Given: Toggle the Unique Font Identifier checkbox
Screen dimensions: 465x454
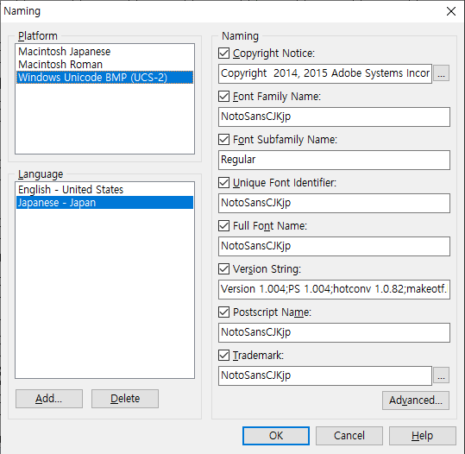Looking at the screenshot, I should [x=224, y=183].
